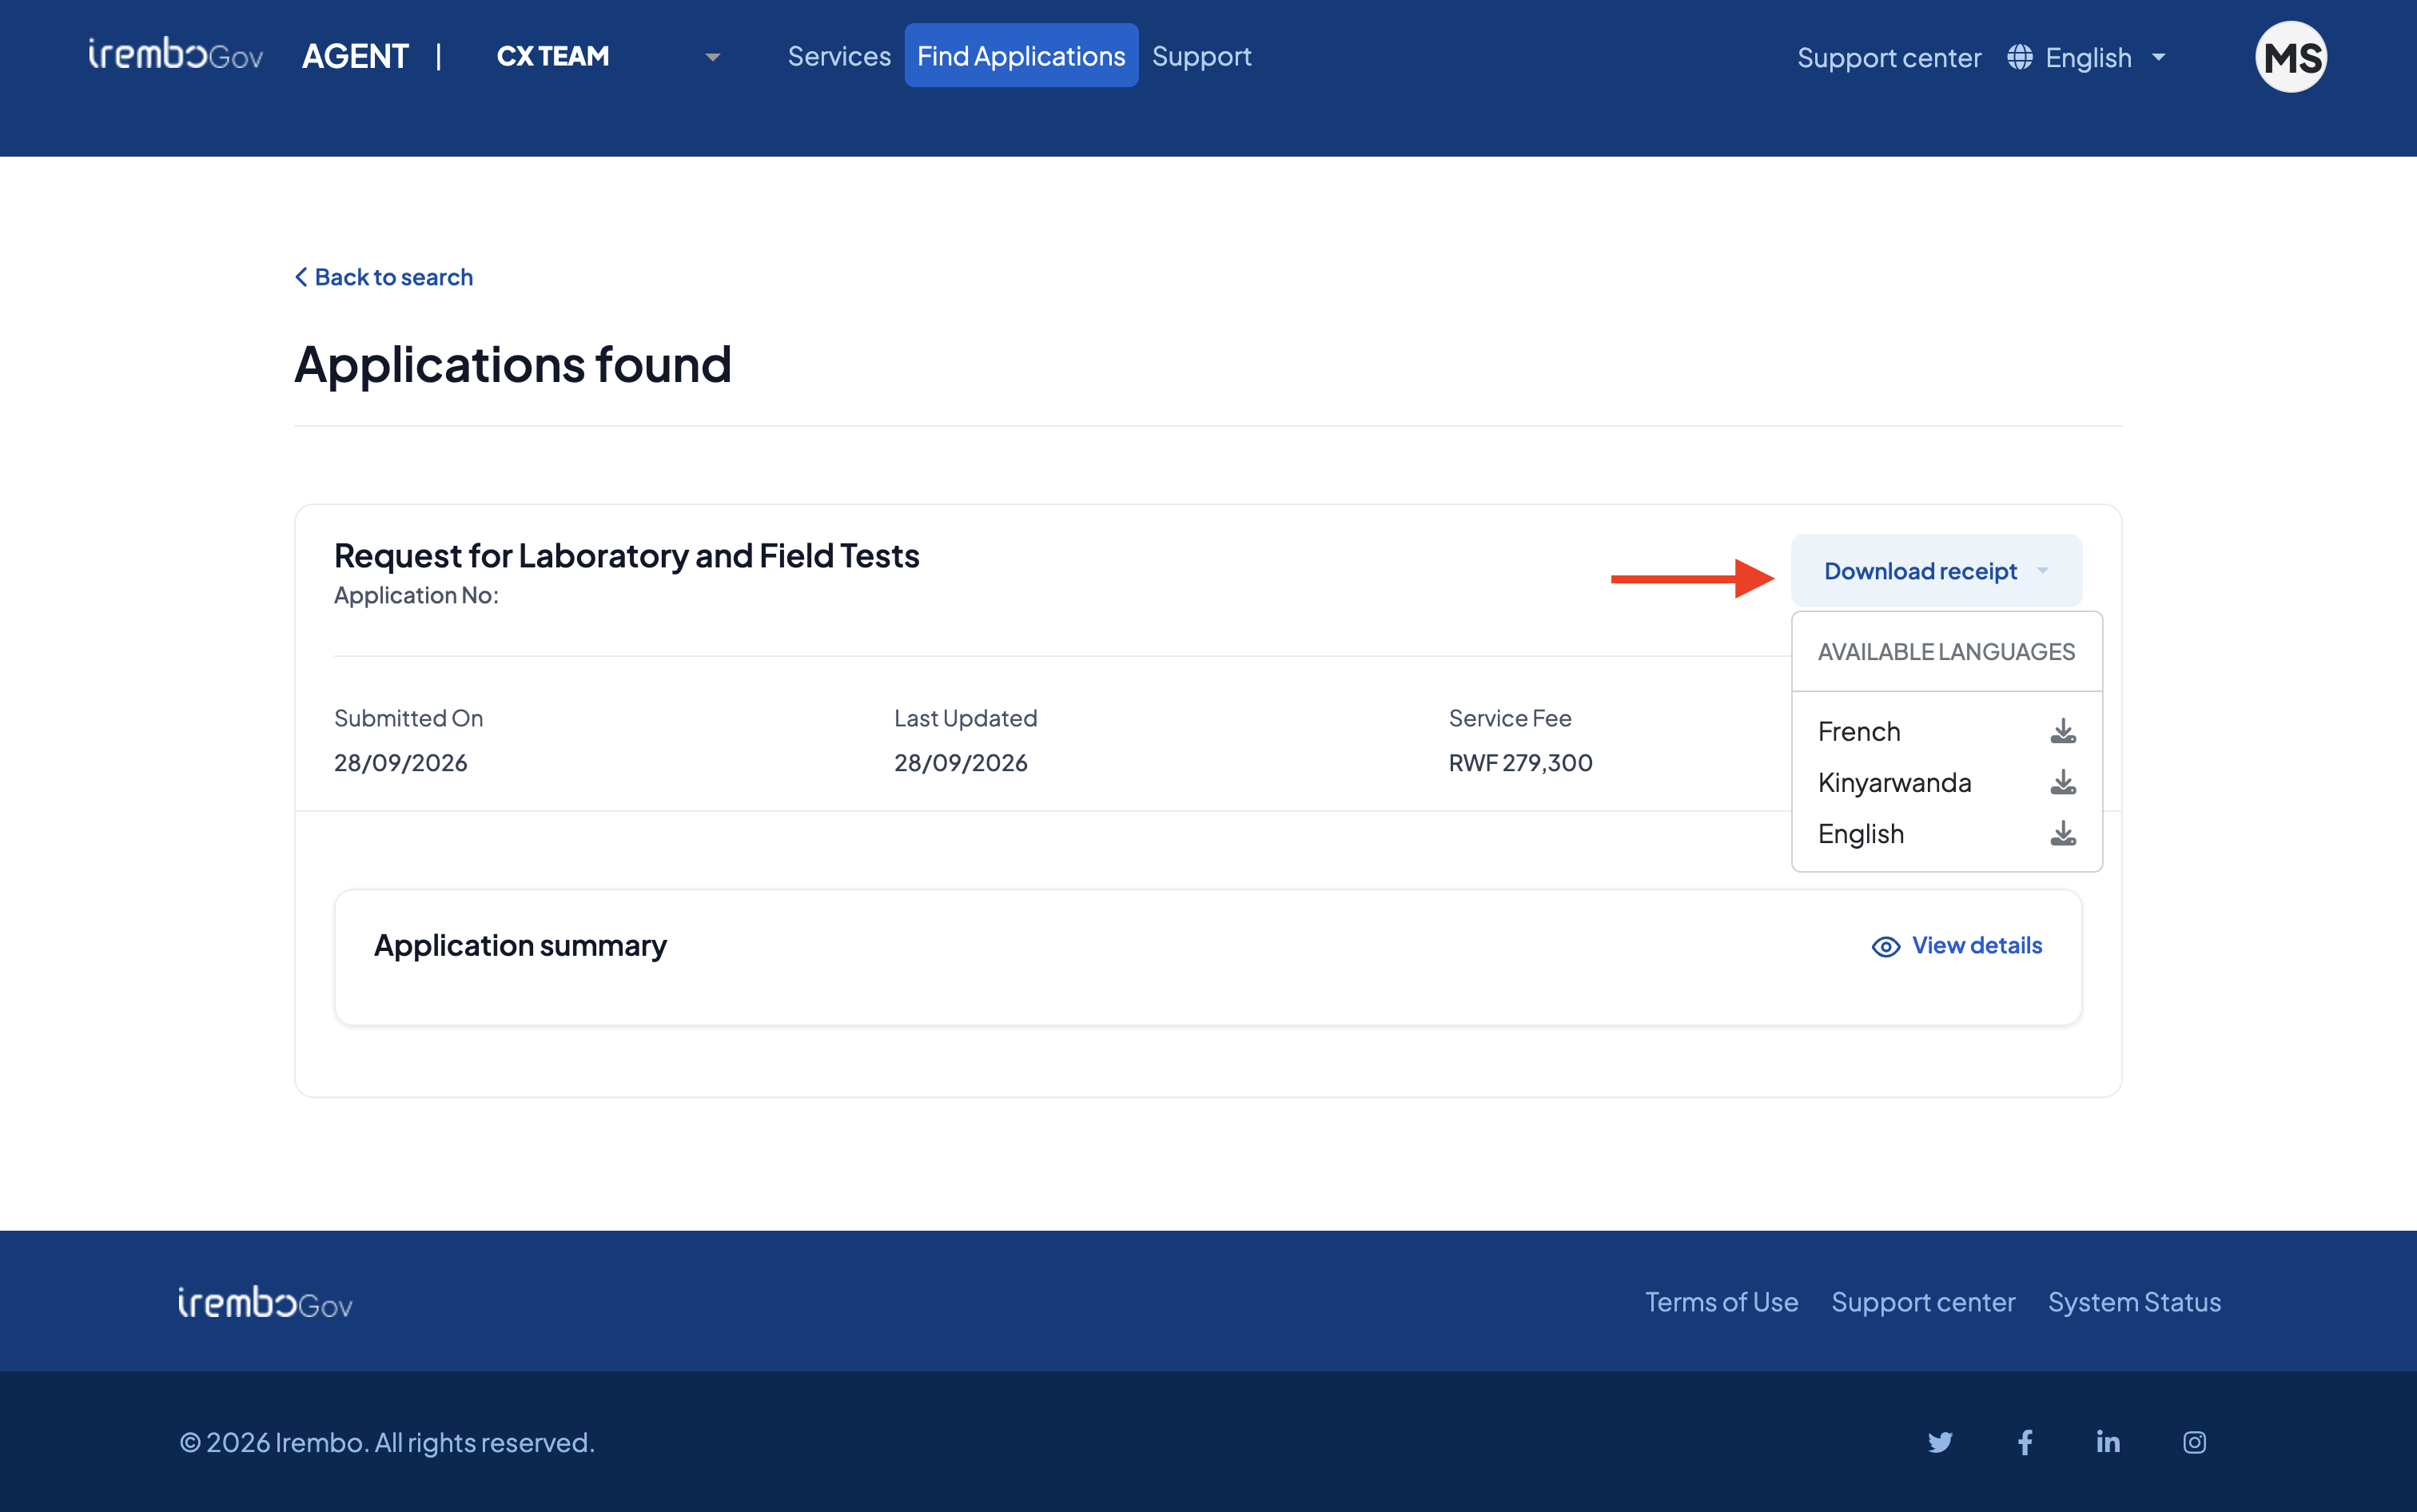Go to Support center in the header
The height and width of the screenshot is (1512, 2417).
(x=1888, y=58)
